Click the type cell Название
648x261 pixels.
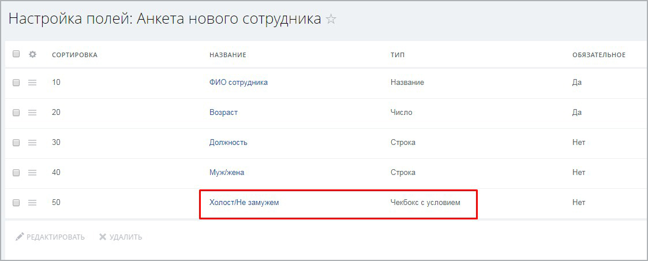[x=407, y=83]
